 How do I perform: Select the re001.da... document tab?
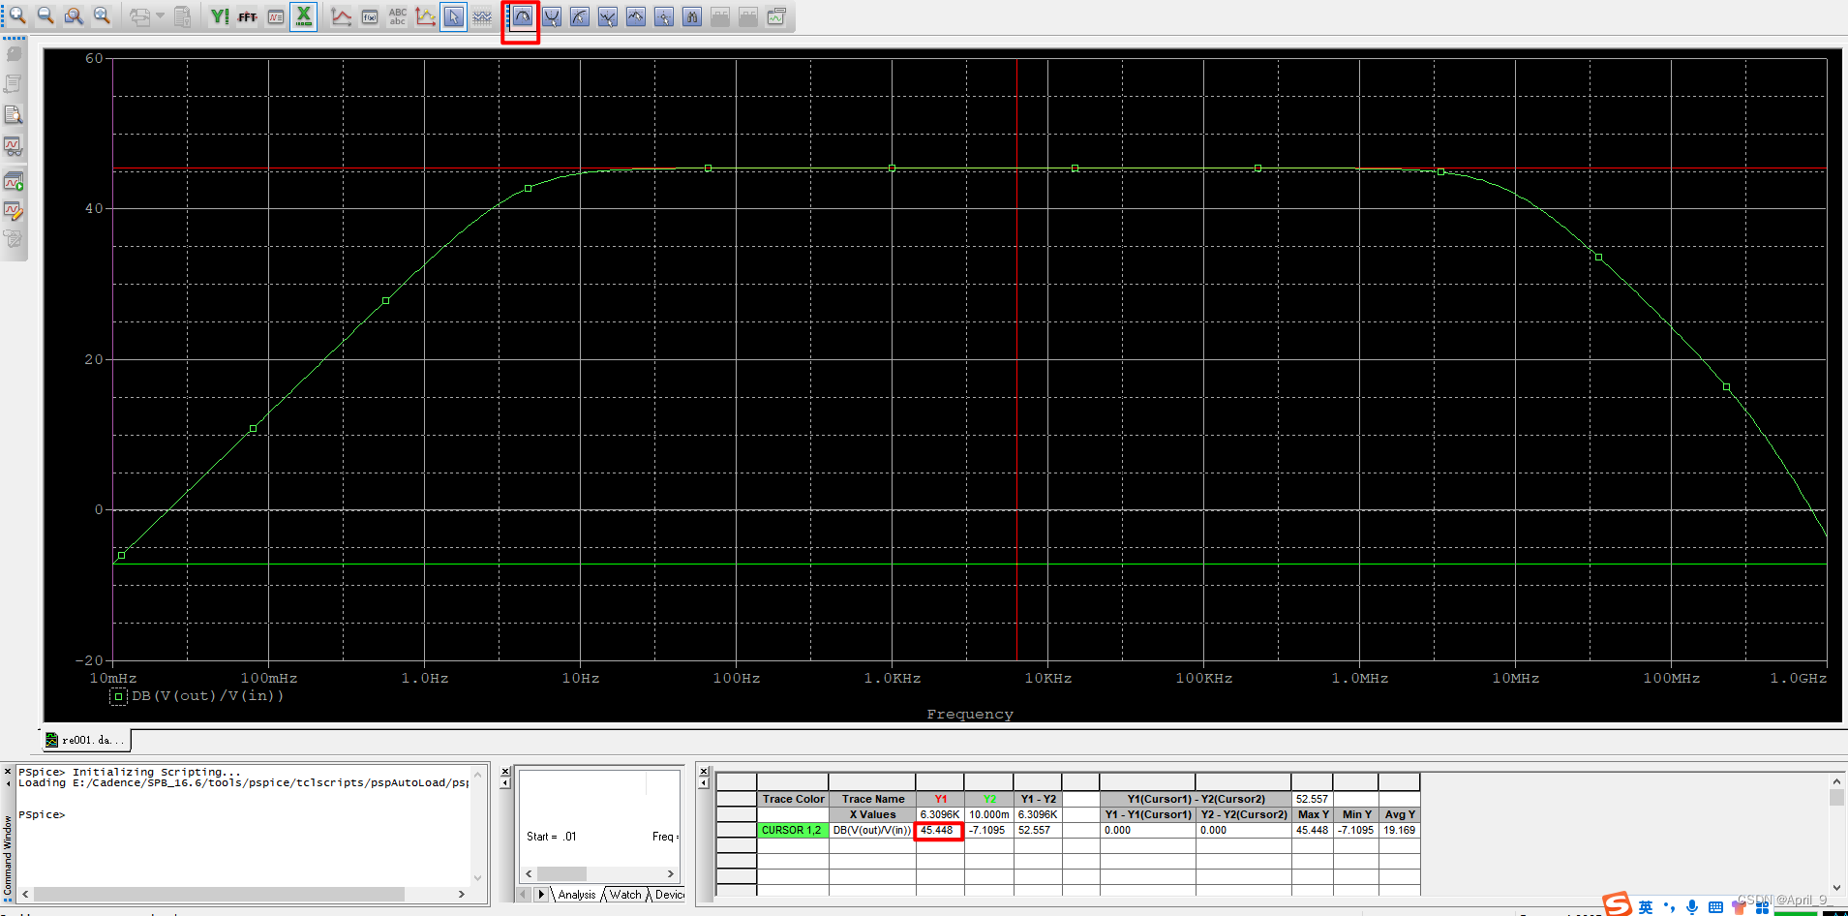(x=85, y=740)
